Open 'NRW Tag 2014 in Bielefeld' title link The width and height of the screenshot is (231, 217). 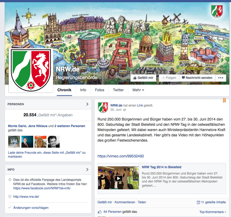(162, 167)
